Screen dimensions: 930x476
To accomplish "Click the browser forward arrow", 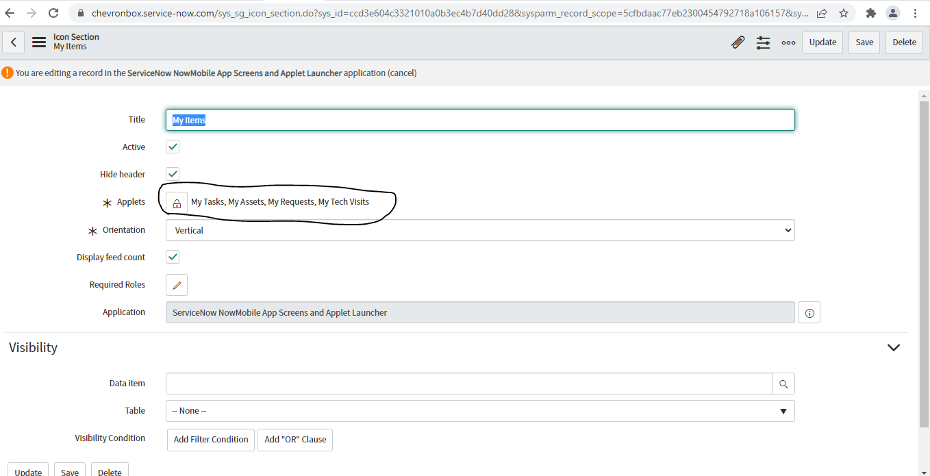I will [x=32, y=12].
